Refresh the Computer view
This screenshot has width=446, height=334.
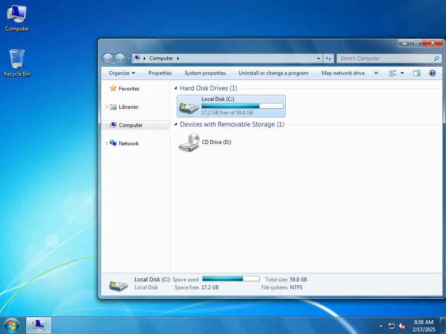click(328, 59)
